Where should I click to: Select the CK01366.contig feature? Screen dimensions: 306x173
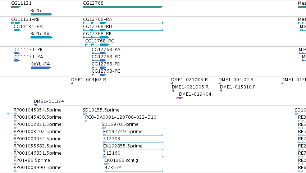[x=107, y=164]
